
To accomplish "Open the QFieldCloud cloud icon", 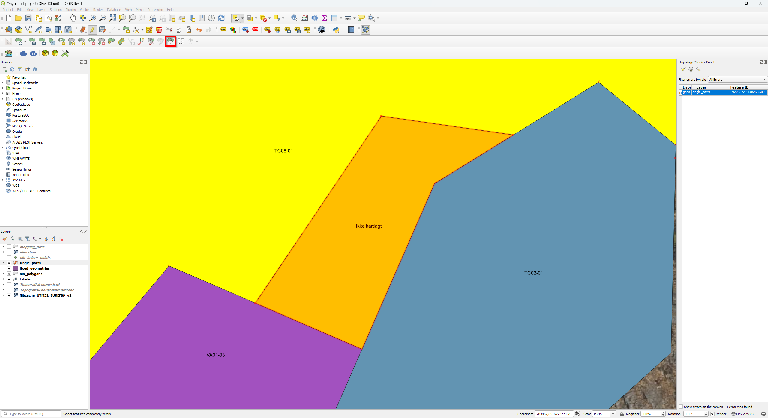I will [x=23, y=53].
